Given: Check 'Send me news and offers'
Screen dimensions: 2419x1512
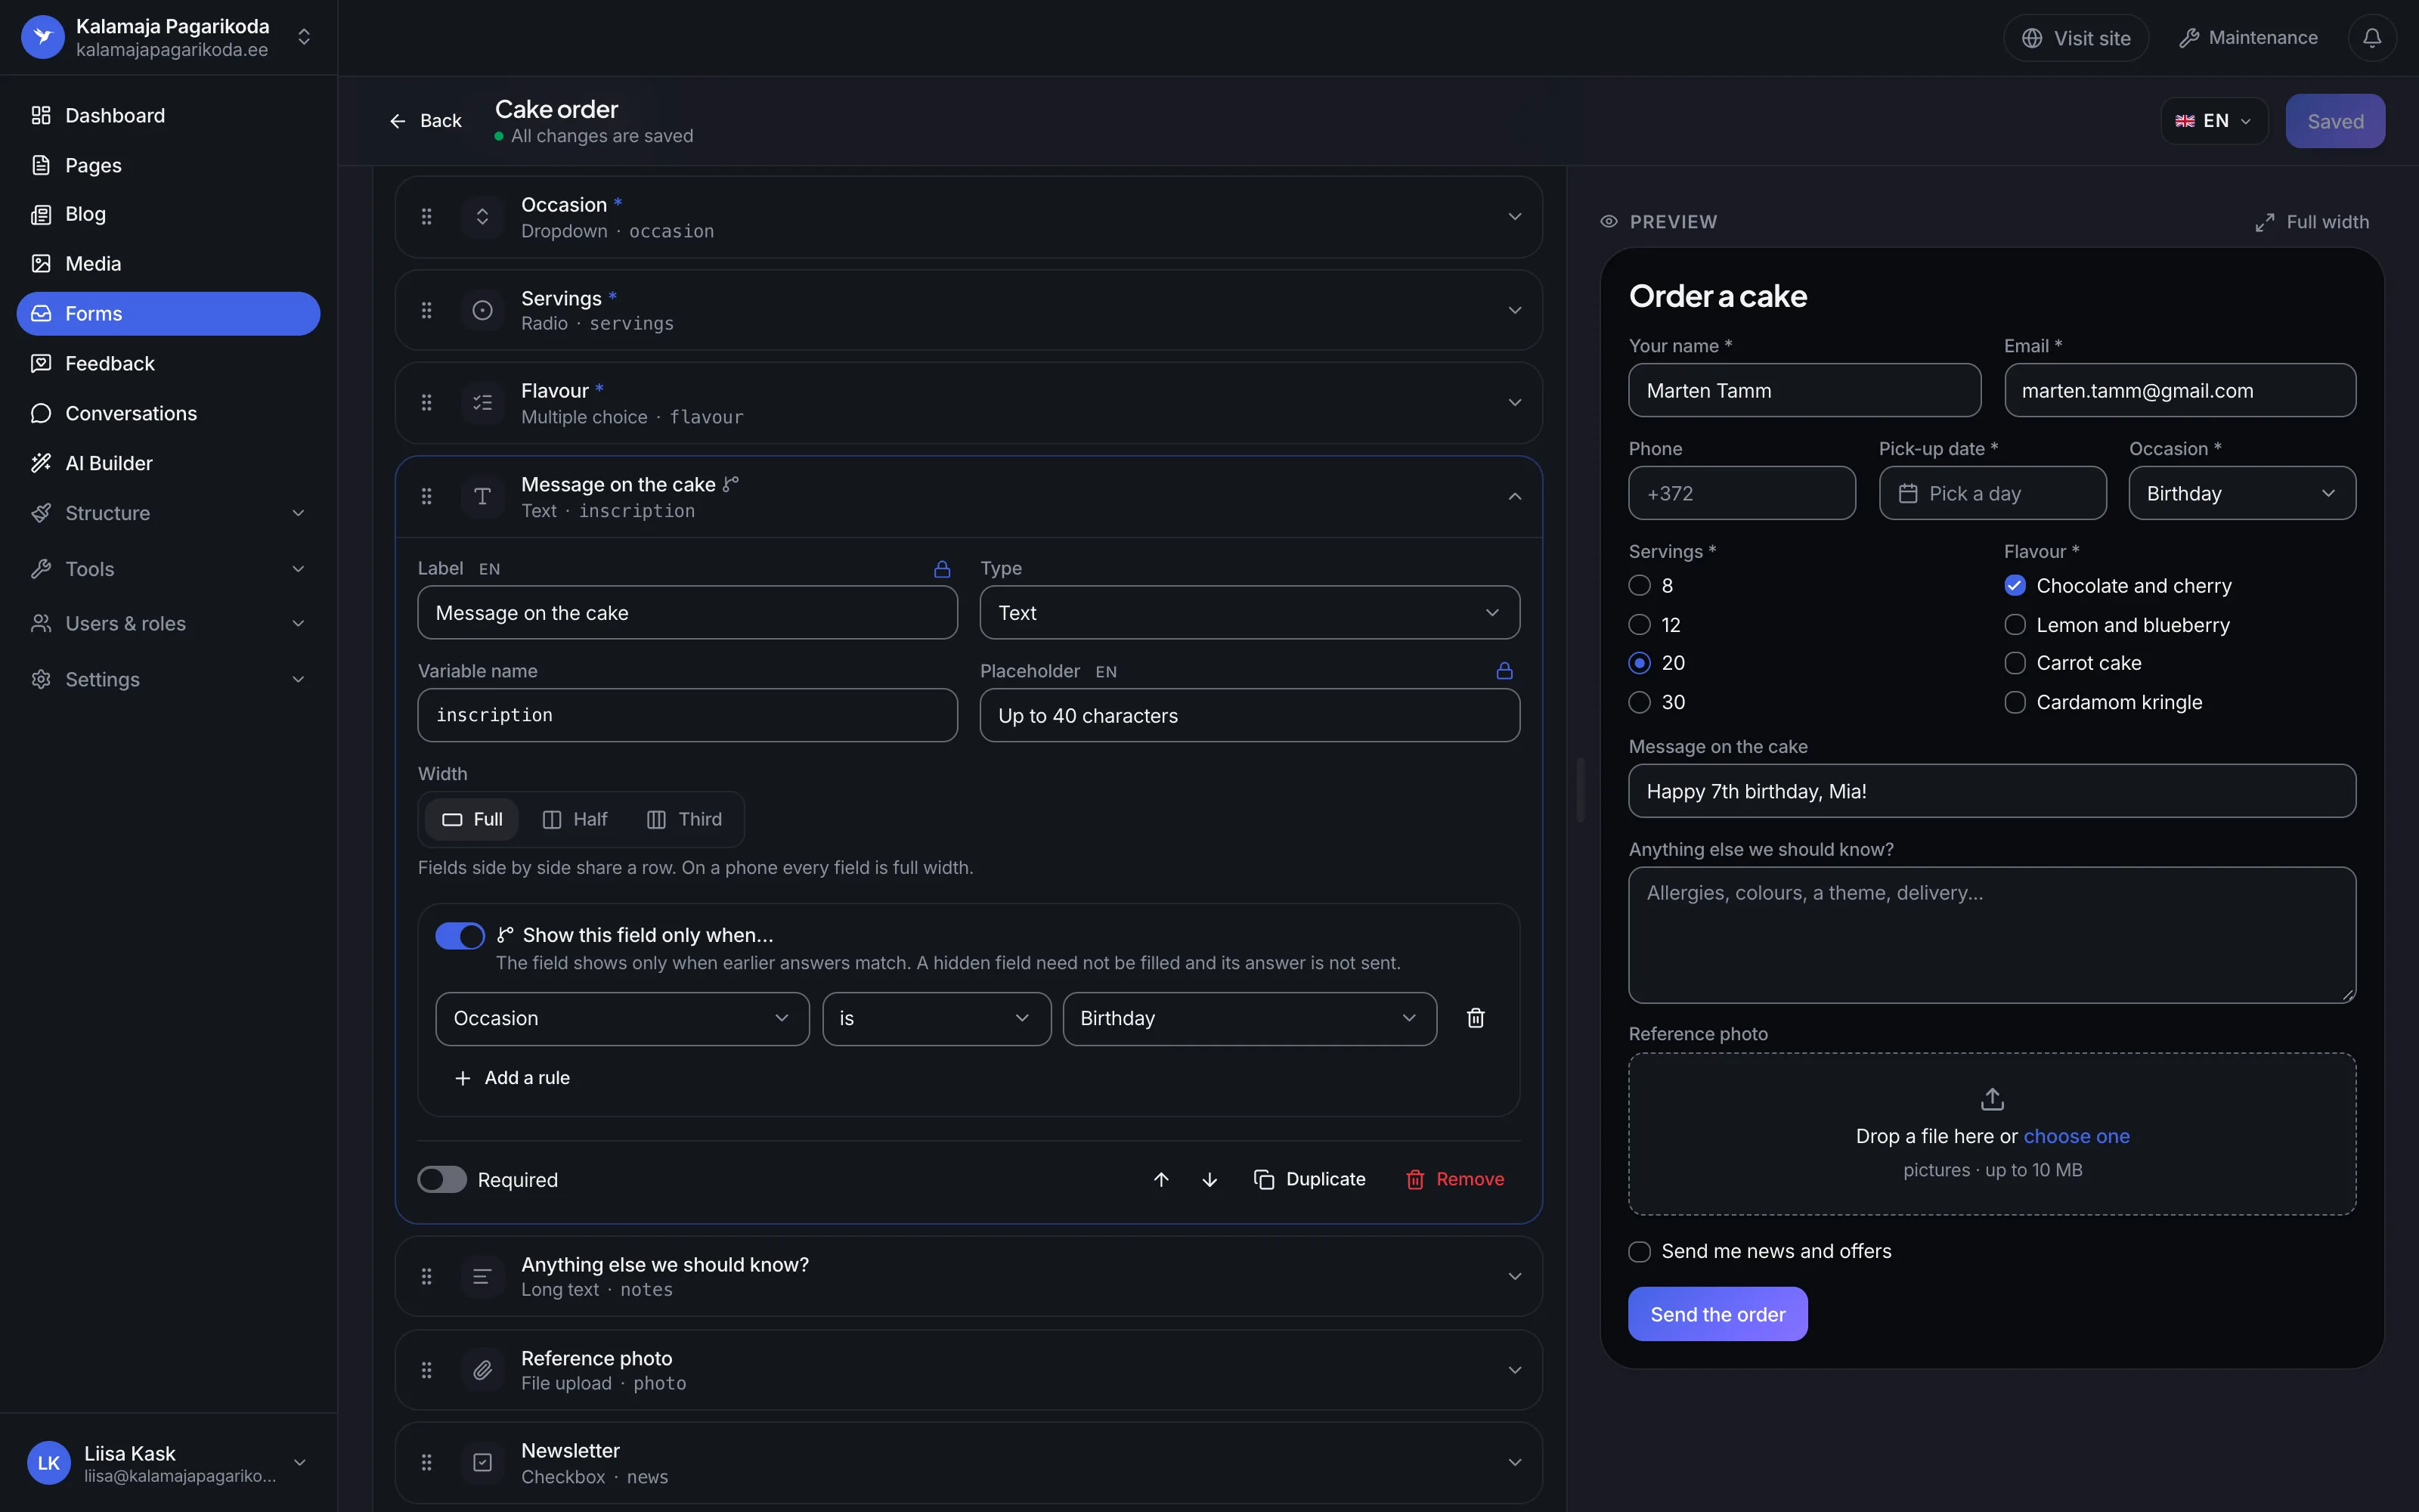Looking at the screenshot, I should click(x=1640, y=1251).
